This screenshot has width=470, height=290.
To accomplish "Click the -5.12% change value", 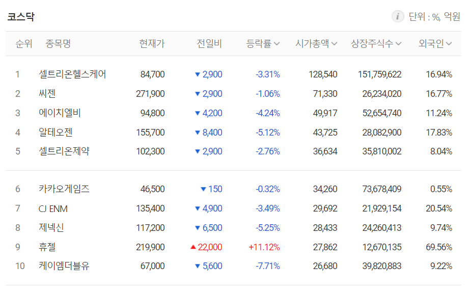I will point(268,133).
